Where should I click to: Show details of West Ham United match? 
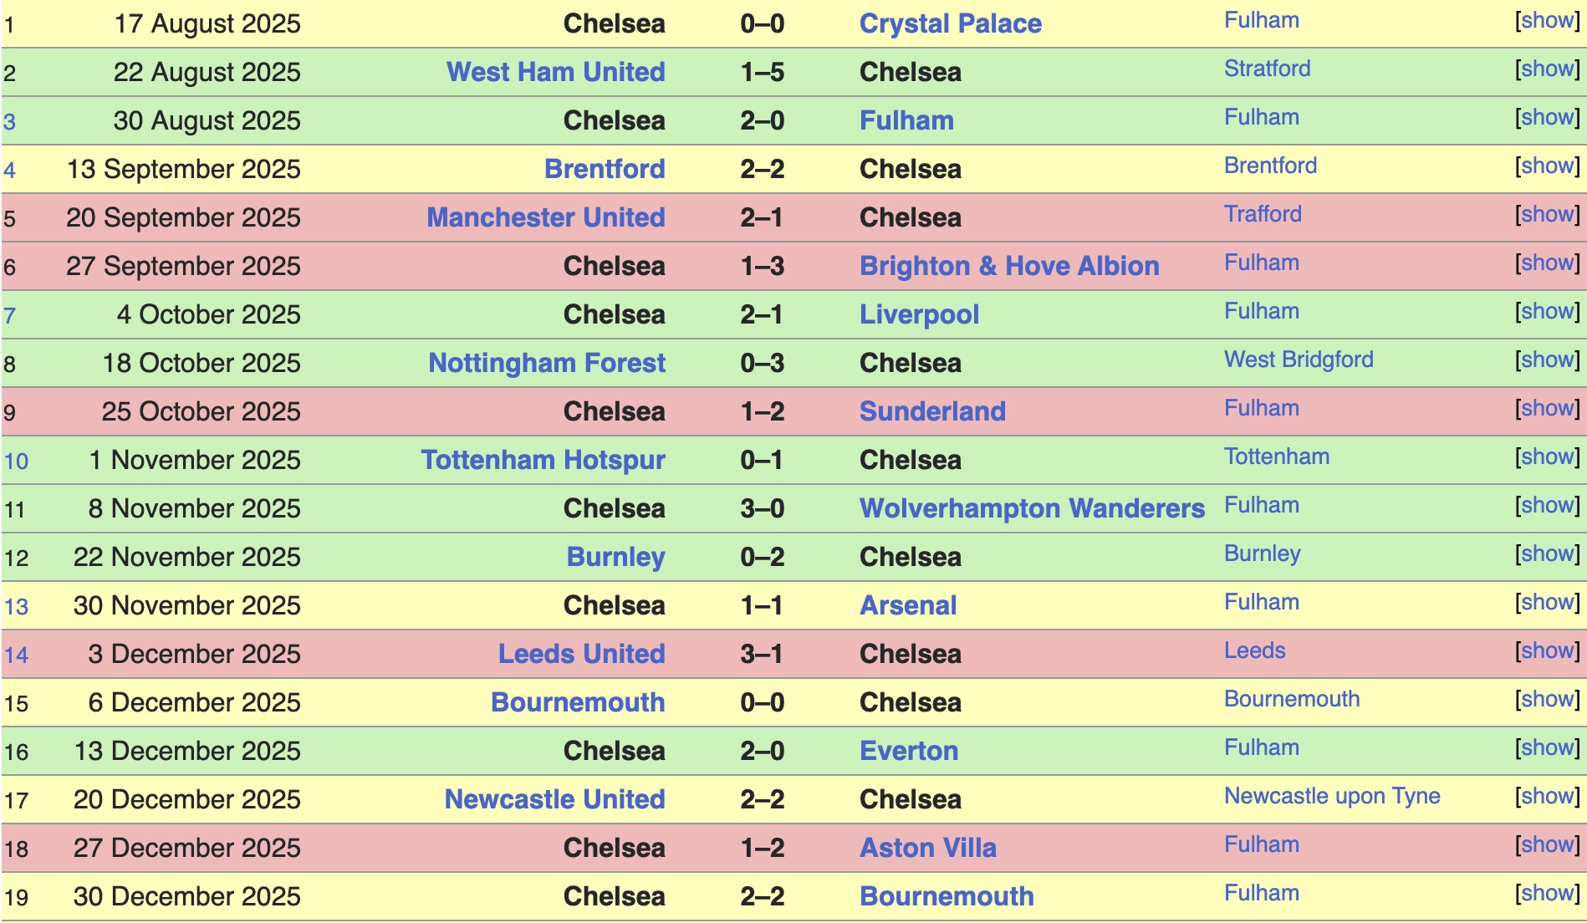tap(1548, 69)
